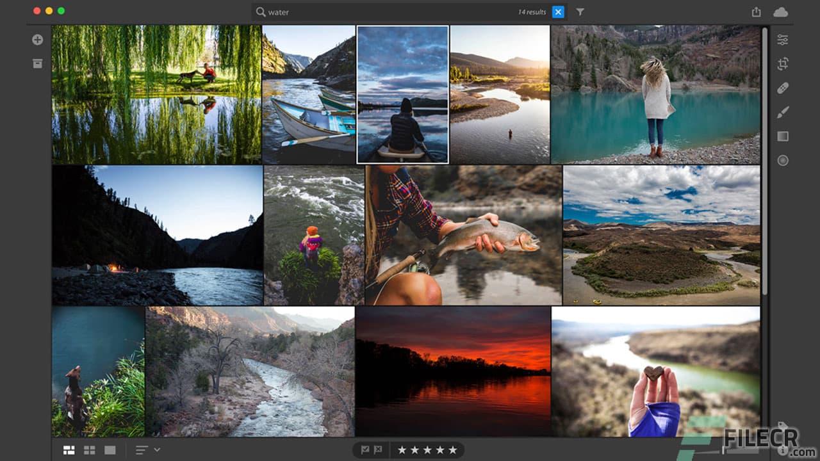Image resolution: width=820 pixels, height=461 pixels.
Task: Open the Share panel
Action: (756, 11)
